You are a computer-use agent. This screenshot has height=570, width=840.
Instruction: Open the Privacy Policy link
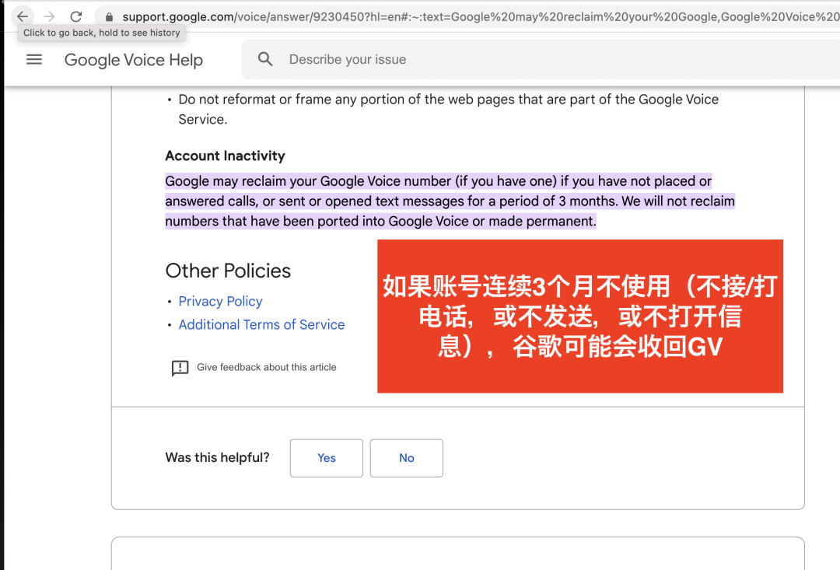tap(220, 301)
